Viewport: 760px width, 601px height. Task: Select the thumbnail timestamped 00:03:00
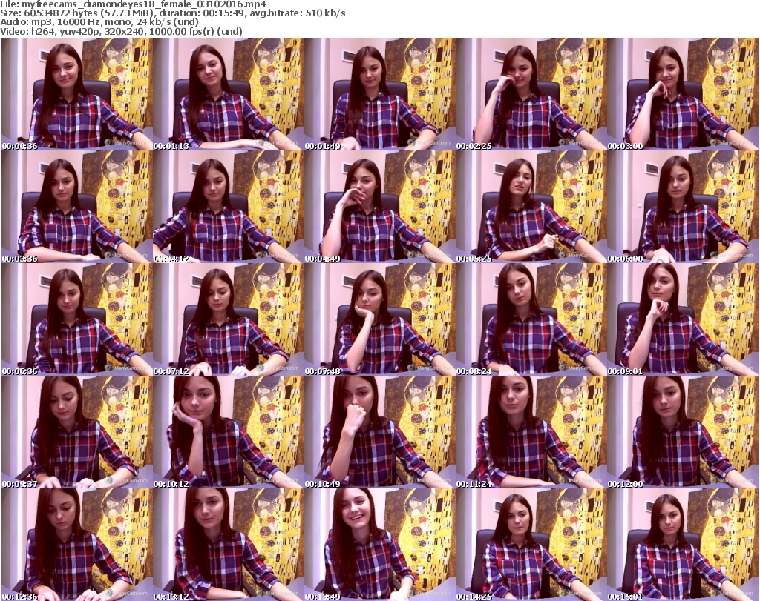tap(683, 93)
